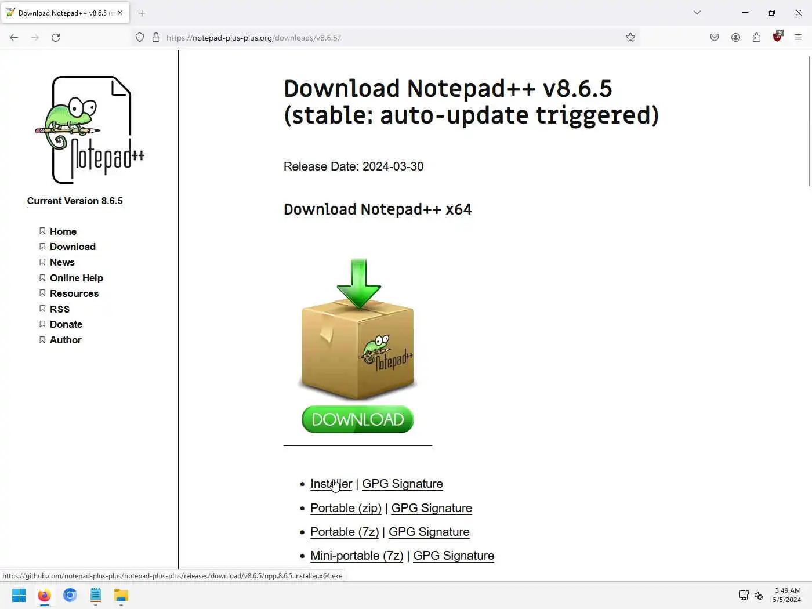Open the Download sidebar item
The image size is (812, 609).
click(x=72, y=246)
